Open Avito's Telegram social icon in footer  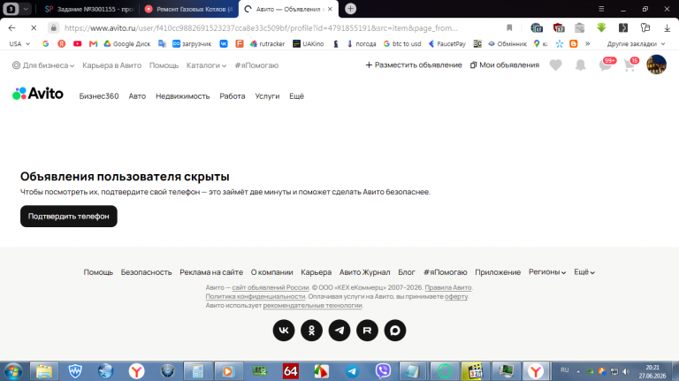click(x=339, y=331)
